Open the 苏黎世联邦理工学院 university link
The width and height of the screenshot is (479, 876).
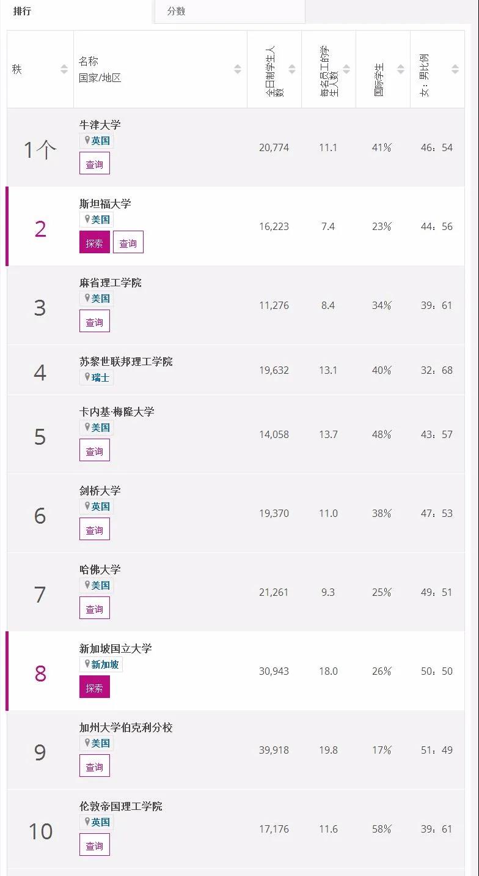(x=126, y=361)
